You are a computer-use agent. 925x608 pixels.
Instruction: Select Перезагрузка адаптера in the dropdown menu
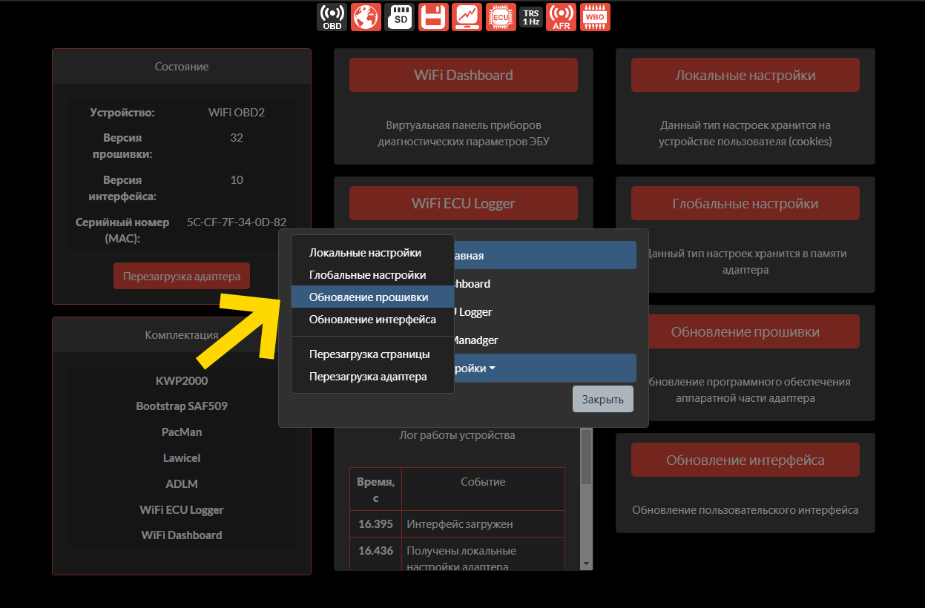tap(368, 377)
